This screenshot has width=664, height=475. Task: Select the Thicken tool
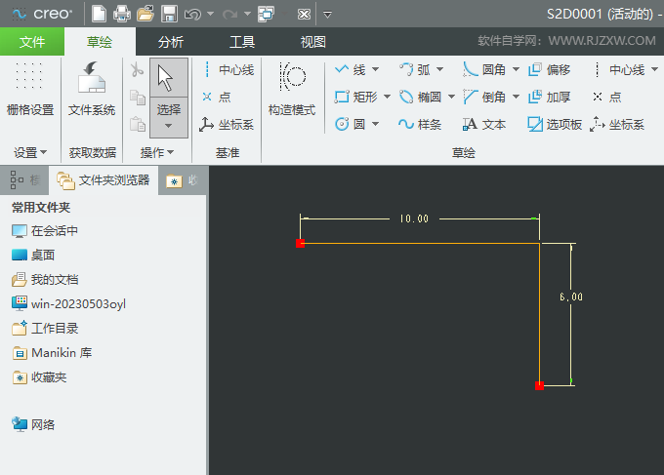click(549, 97)
